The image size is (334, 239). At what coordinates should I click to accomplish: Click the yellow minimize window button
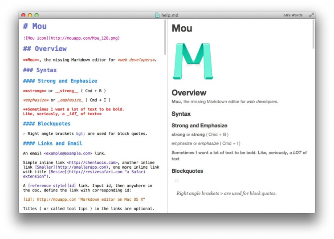pos(30,15)
